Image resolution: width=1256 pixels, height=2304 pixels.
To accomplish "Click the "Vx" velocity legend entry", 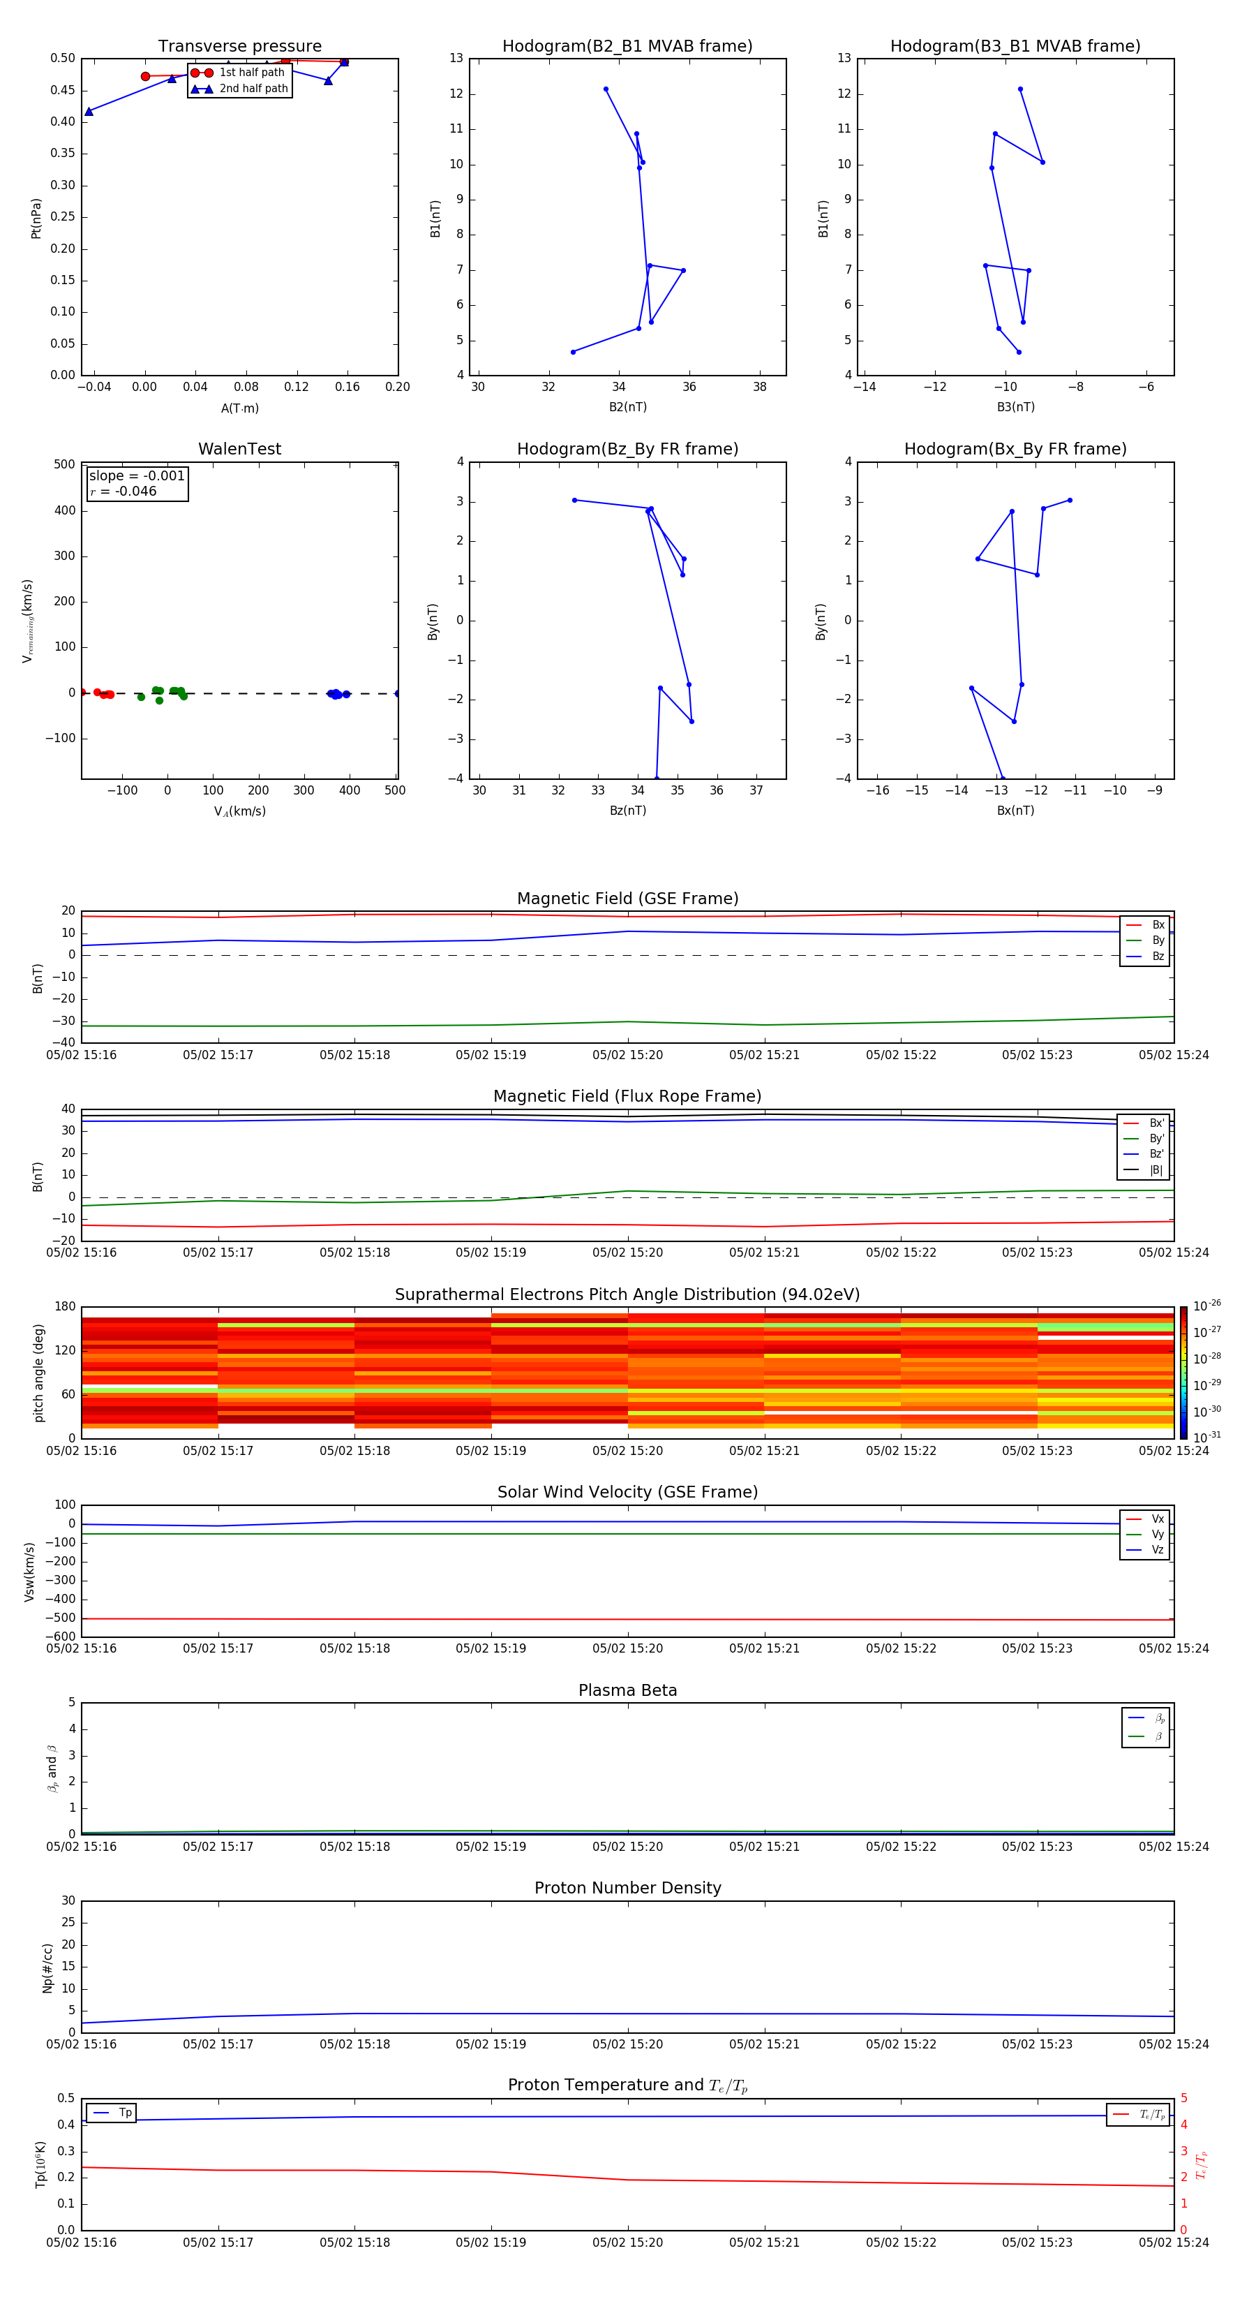I will [x=1145, y=1520].
